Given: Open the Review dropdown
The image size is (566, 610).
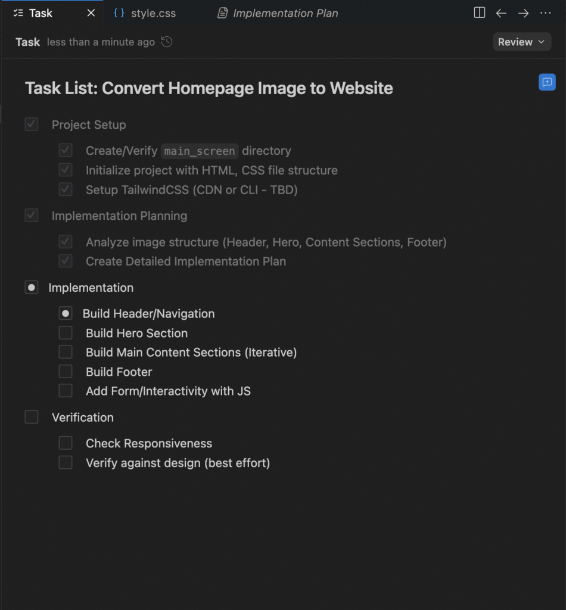Looking at the screenshot, I should click(x=521, y=42).
